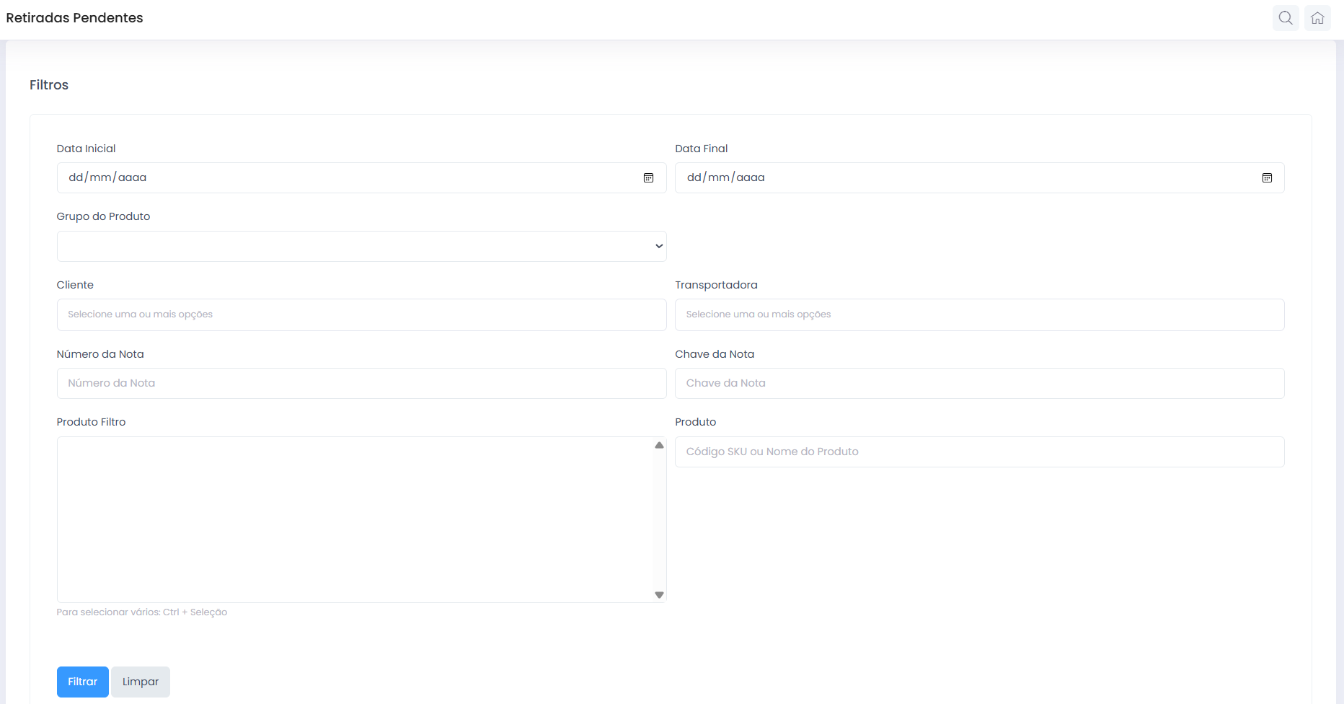Focus the Código SKU ou Nome do Produto field

pos(979,452)
